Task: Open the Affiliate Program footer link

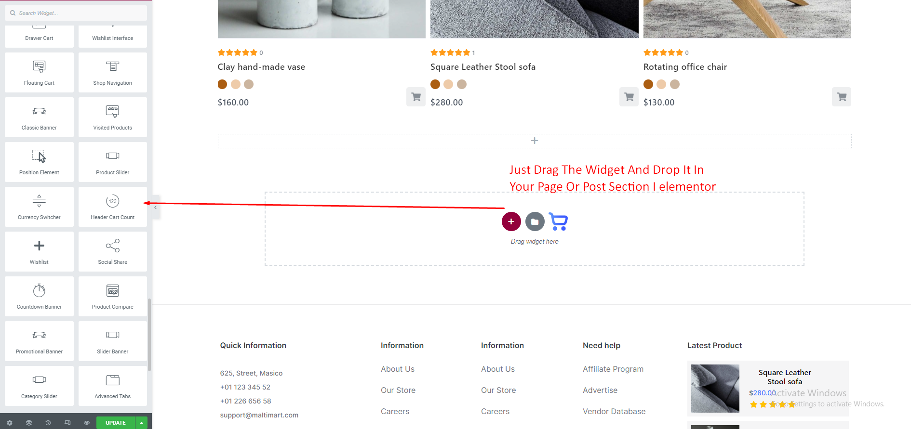Action: [613, 369]
